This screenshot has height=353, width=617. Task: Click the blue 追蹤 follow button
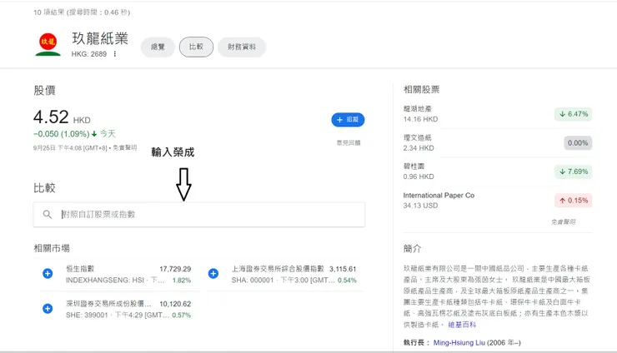(x=348, y=120)
